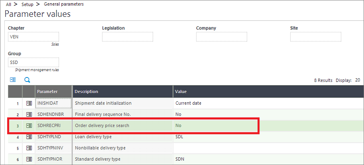The width and height of the screenshot is (364, 165).
Task: Open the row actions icon for SDHTYPNINV
Action: pyautogui.click(x=29, y=148)
